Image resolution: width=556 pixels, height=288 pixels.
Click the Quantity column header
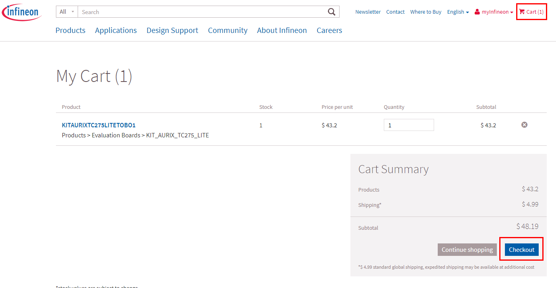pos(394,107)
